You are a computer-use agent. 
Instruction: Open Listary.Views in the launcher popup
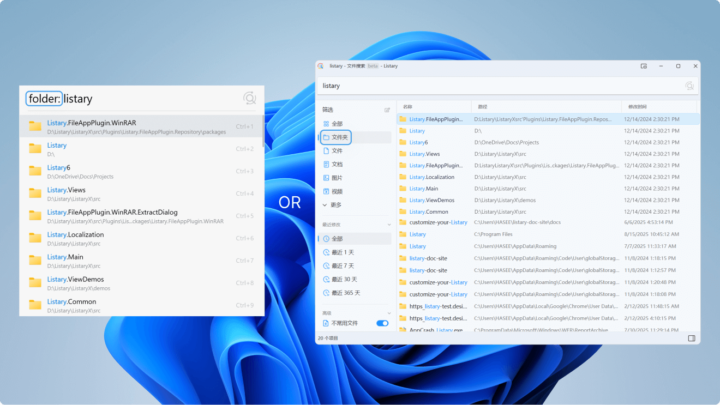pyautogui.click(x=141, y=194)
